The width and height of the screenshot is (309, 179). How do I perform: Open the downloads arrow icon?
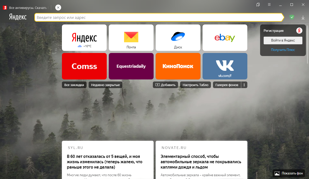coord(303,17)
